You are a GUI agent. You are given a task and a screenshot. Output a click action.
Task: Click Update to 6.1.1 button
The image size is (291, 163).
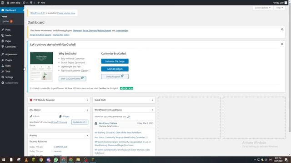click(80, 122)
